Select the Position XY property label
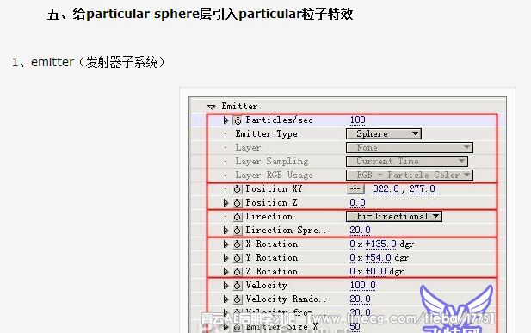The image size is (531, 333). (274, 188)
